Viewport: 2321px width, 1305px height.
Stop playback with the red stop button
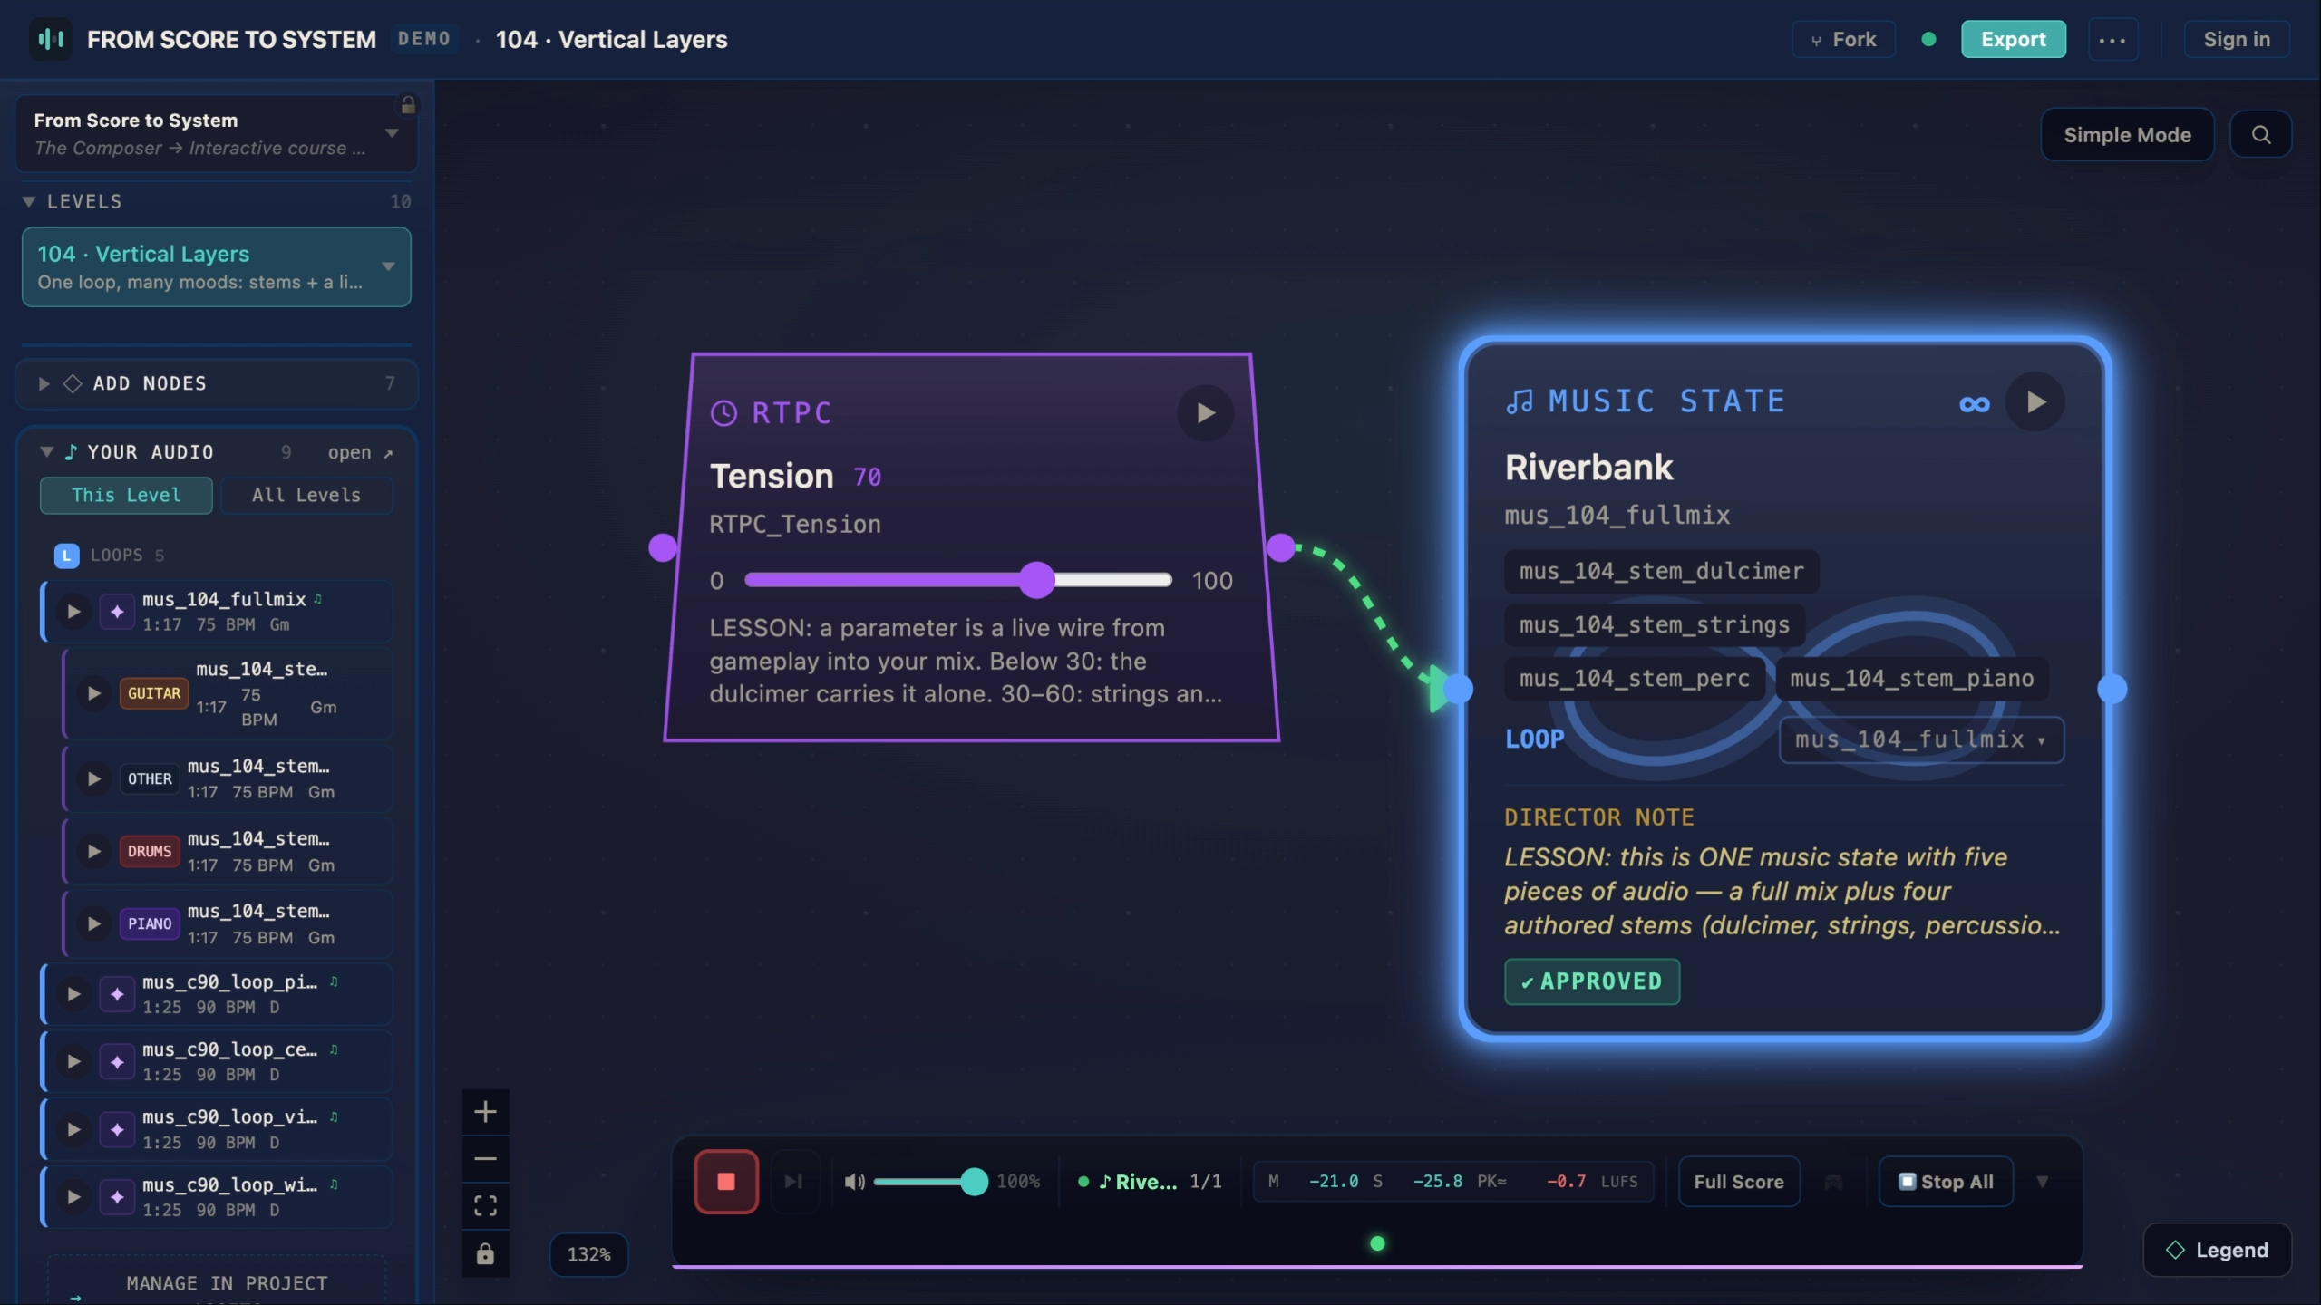[726, 1182]
